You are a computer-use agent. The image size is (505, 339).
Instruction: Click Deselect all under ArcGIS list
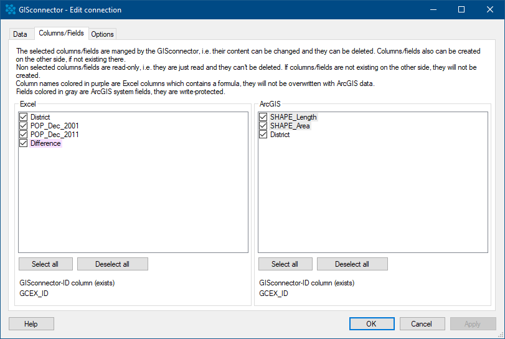(352, 264)
